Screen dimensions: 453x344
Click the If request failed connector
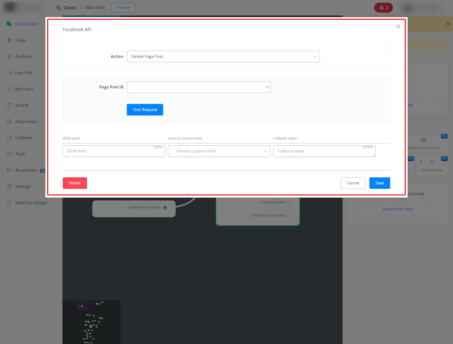pyautogui.click(x=289, y=202)
